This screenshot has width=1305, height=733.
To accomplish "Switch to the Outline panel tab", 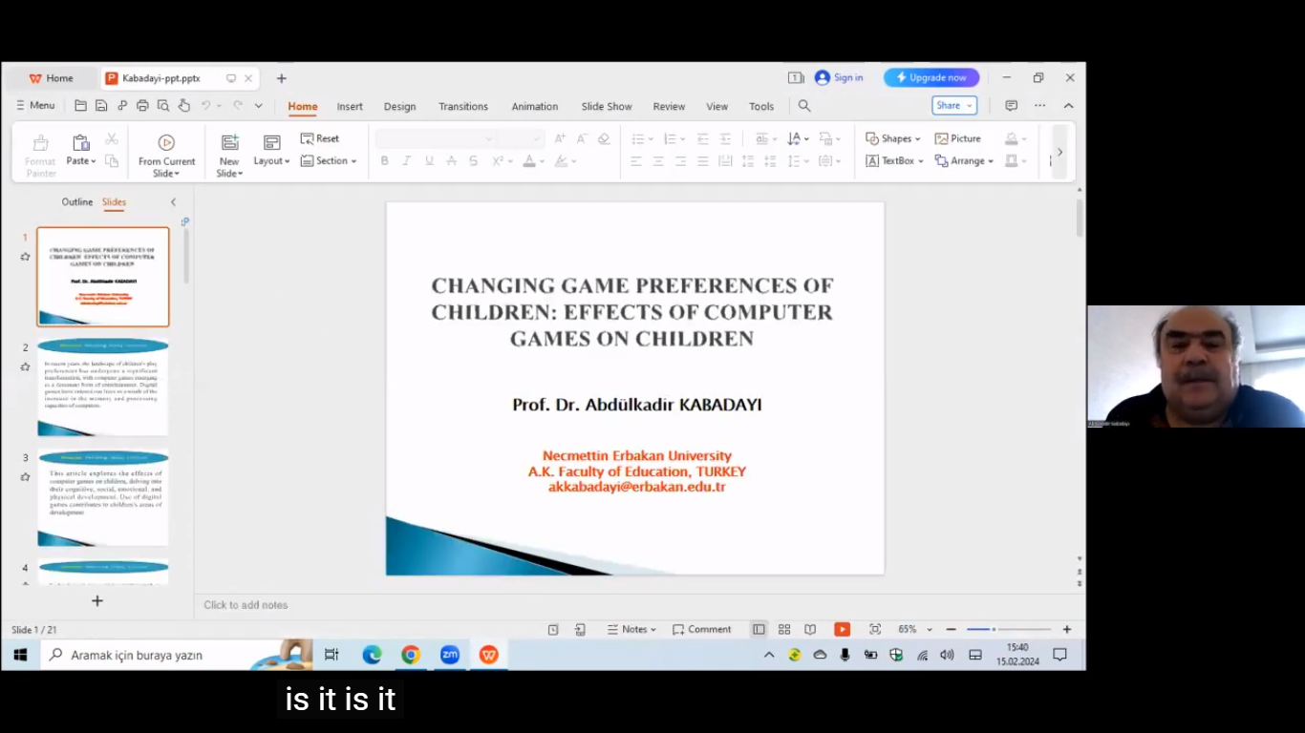I will 77,202.
